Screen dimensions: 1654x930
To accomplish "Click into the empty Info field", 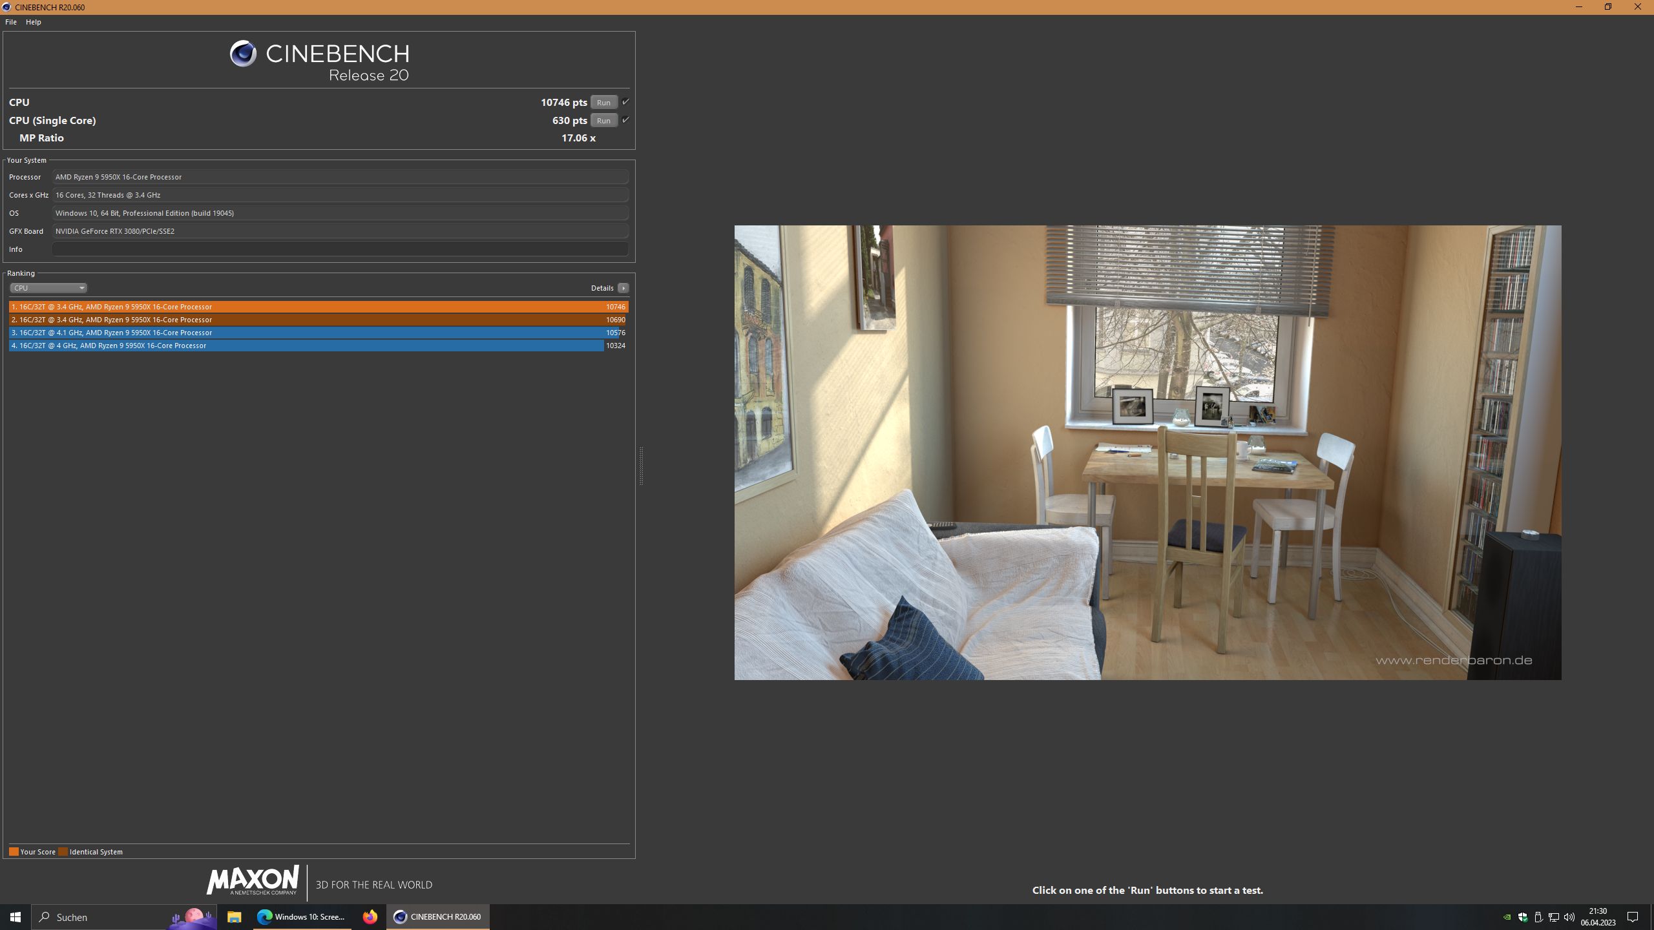I will click(340, 249).
